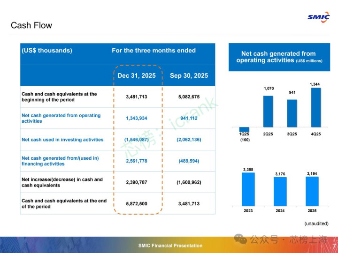Click the 2023 axis label
Viewport: 338px width, 253px height.
[x=248, y=211]
